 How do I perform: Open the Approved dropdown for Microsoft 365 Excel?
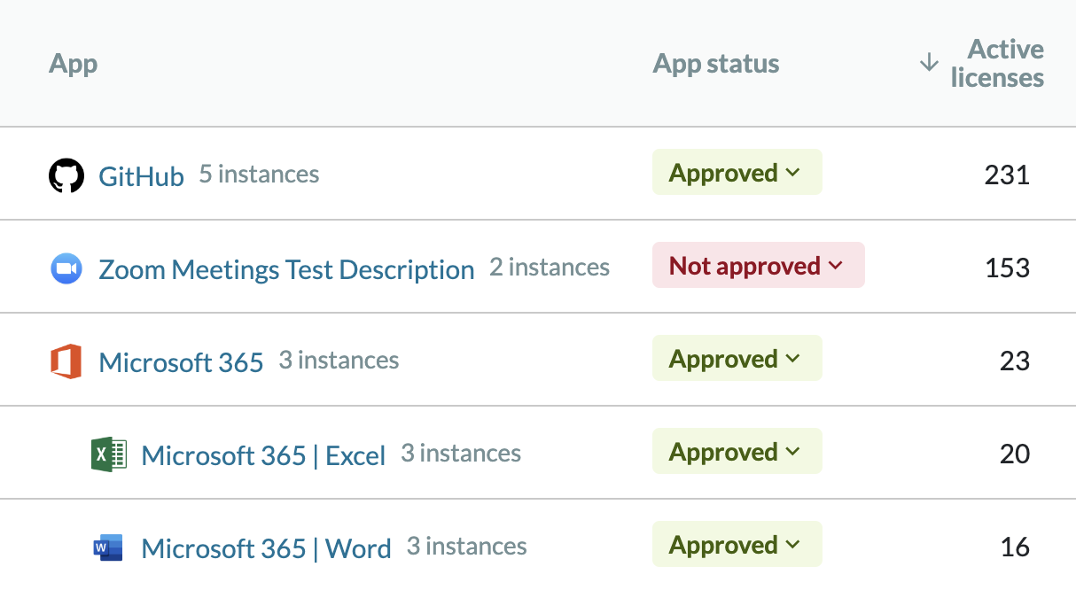(737, 451)
